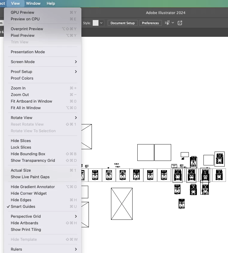Toggle Show Print Tiling option
The height and width of the screenshot is (253, 228).
click(x=42, y=230)
